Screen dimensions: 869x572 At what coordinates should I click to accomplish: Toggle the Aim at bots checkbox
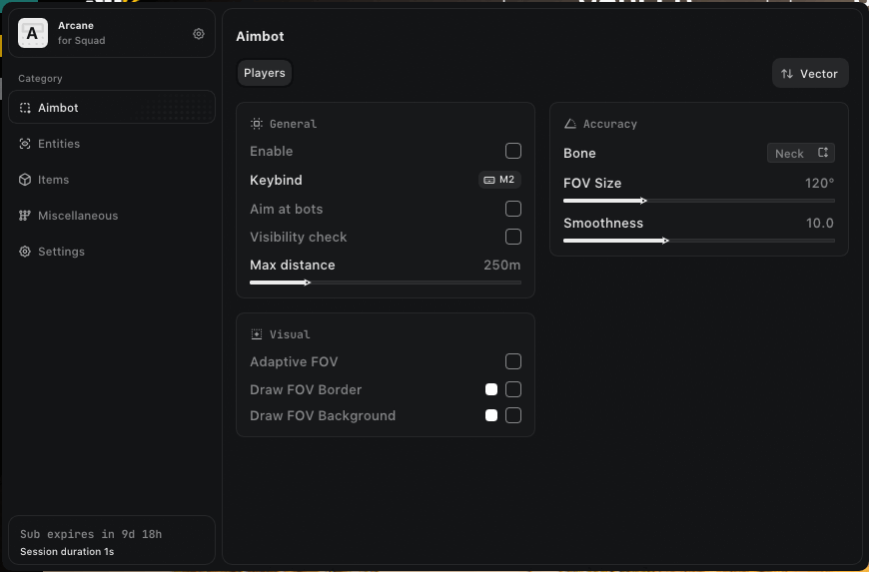[x=513, y=209]
